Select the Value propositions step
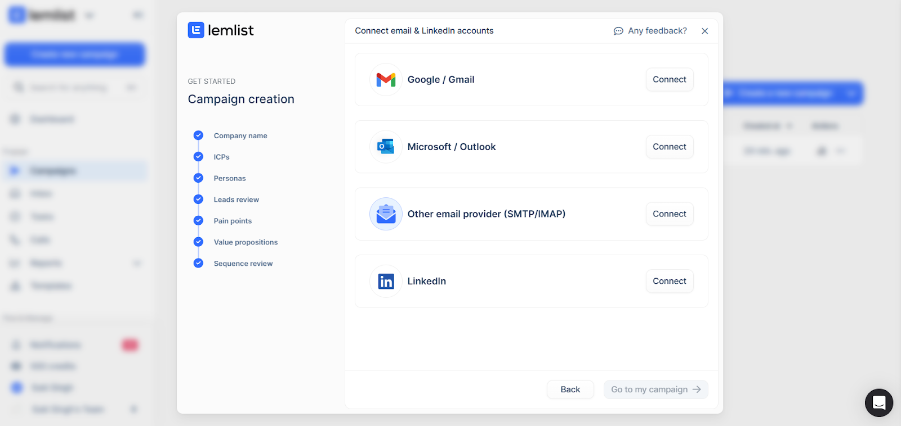The image size is (901, 426). pos(246,242)
